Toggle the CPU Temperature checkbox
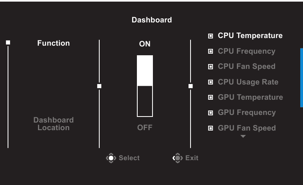The width and height of the screenshot is (303, 185). tap(211, 36)
